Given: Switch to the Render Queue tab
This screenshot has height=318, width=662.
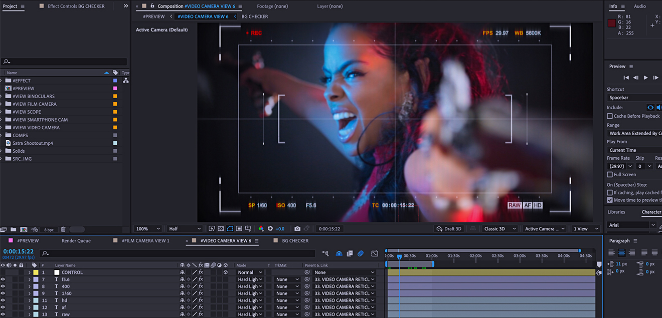Looking at the screenshot, I should tap(76, 241).
